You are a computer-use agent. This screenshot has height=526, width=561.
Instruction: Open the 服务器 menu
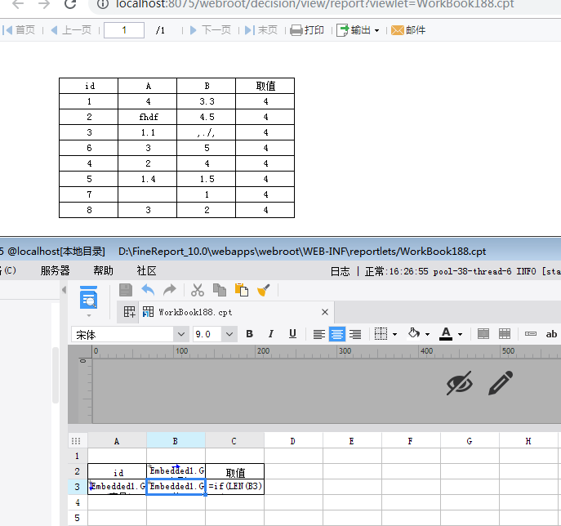point(55,270)
